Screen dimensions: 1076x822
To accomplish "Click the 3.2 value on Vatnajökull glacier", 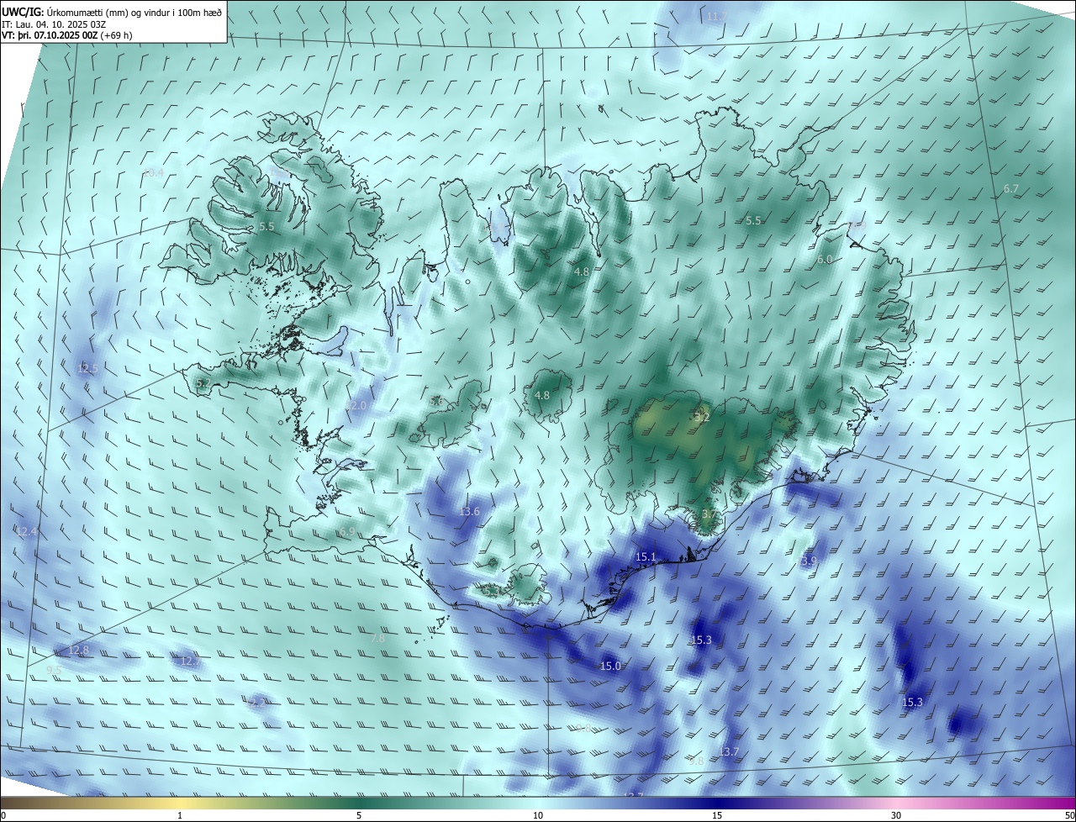I will (702, 417).
